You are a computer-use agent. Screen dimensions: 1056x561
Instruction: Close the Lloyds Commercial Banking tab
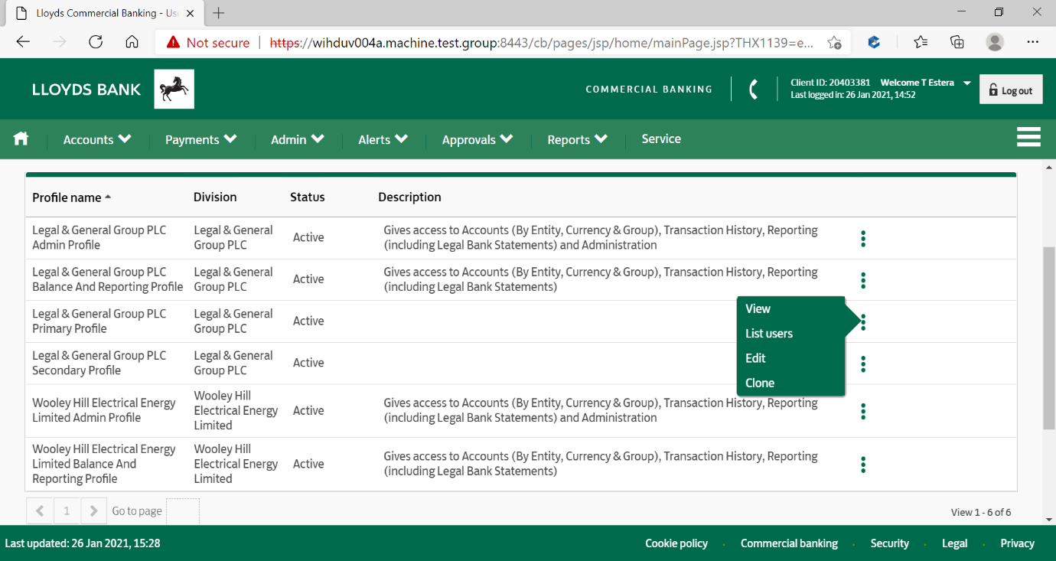click(x=190, y=13)
